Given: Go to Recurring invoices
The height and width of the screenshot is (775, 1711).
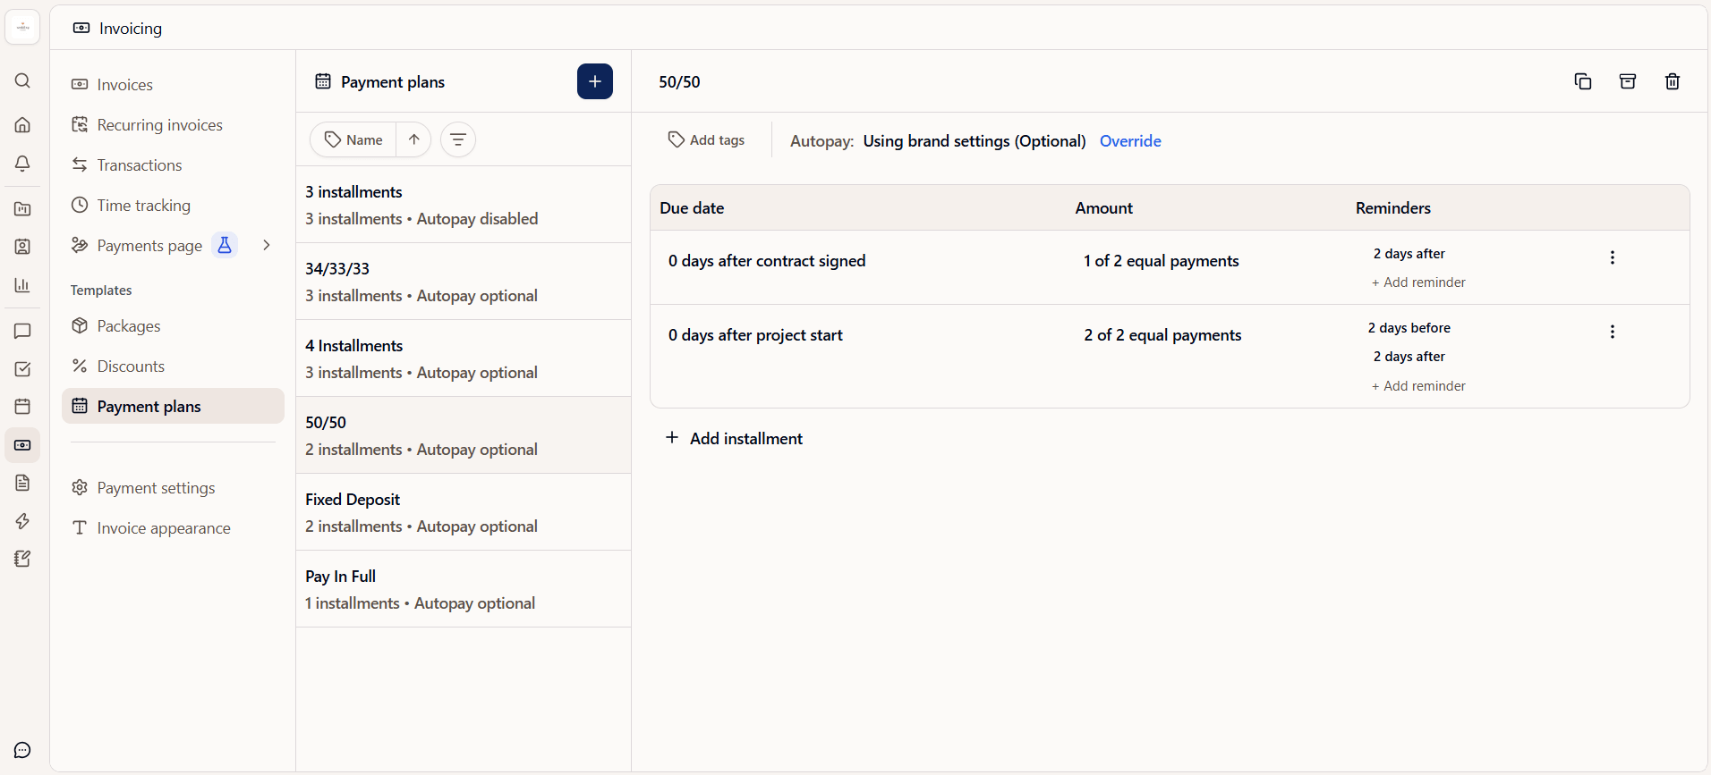Looking at the screenshot, I should point(173,125).
